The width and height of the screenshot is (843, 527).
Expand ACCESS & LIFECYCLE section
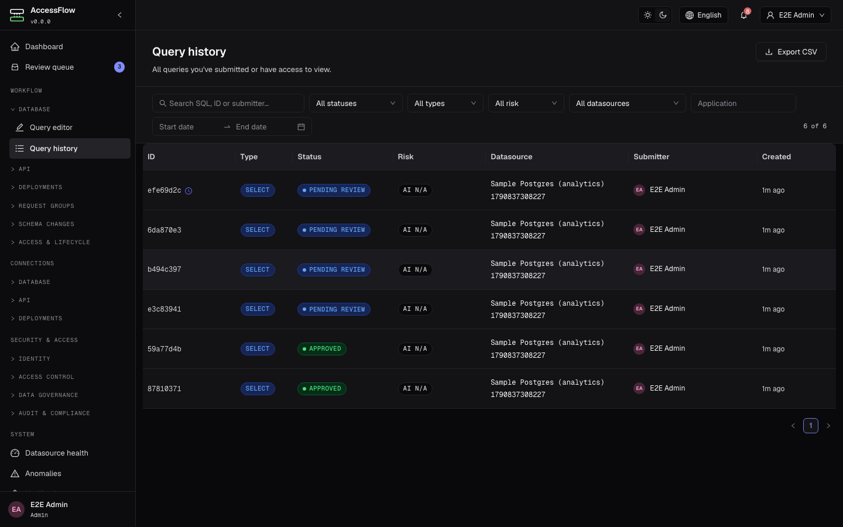coord(50,242)
